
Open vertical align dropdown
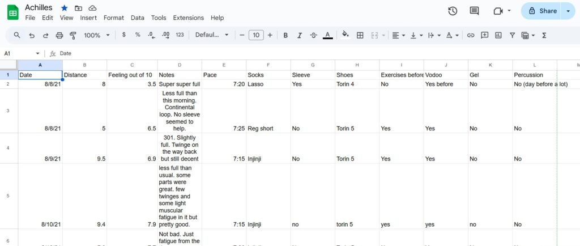(416, 35)
